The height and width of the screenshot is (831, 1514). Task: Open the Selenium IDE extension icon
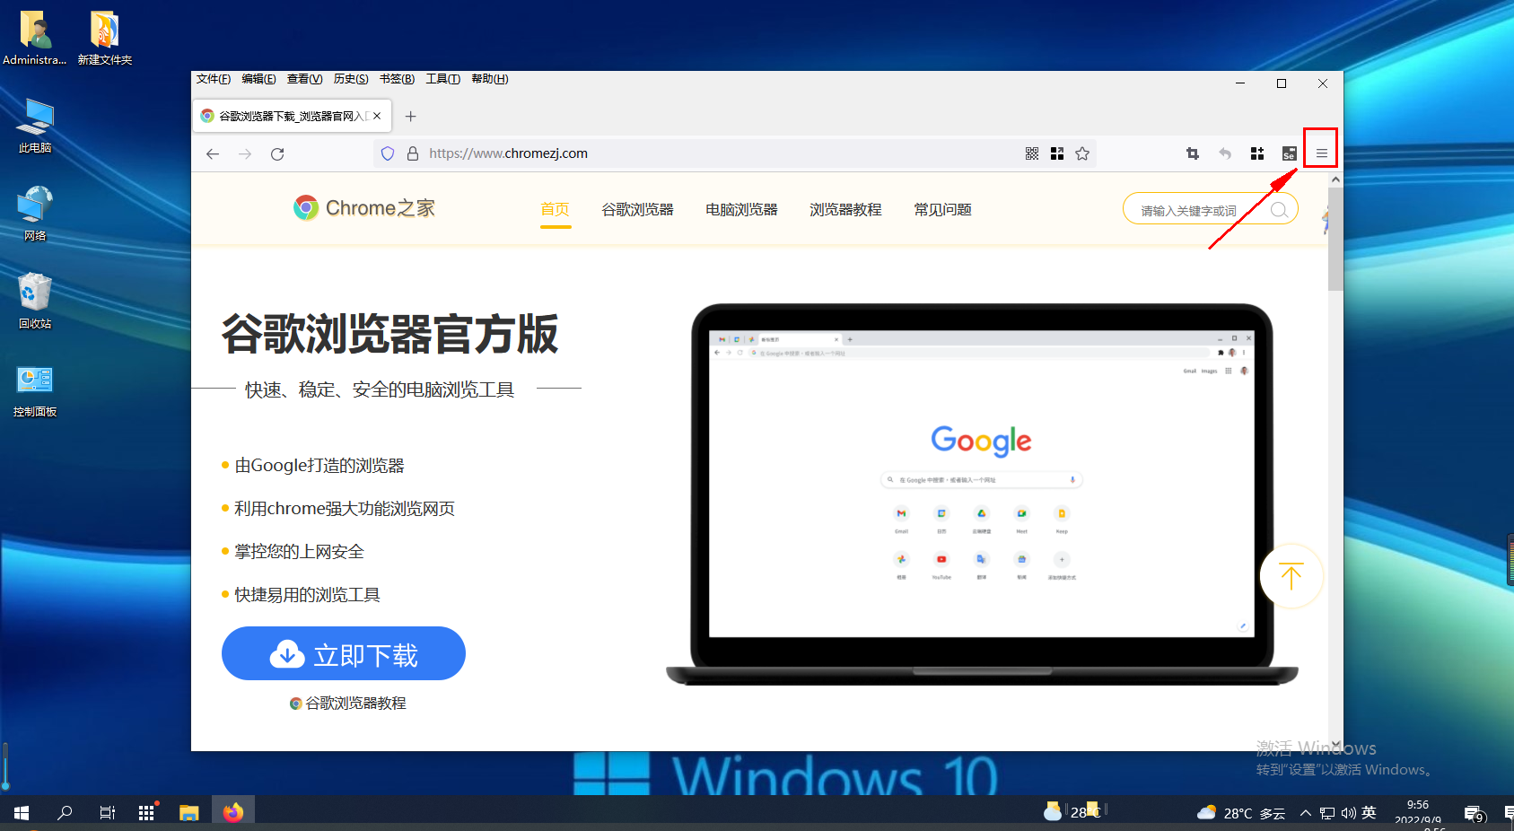click(x=1290, y=153)
